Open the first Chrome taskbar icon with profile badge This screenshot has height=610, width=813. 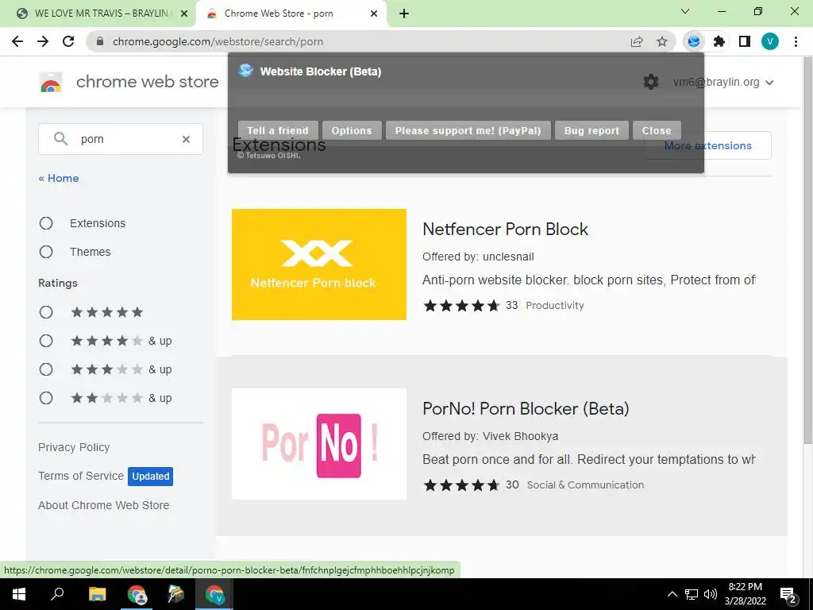coord(137,594)
